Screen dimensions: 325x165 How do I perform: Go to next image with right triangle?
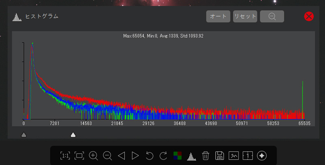pos(135,156)
